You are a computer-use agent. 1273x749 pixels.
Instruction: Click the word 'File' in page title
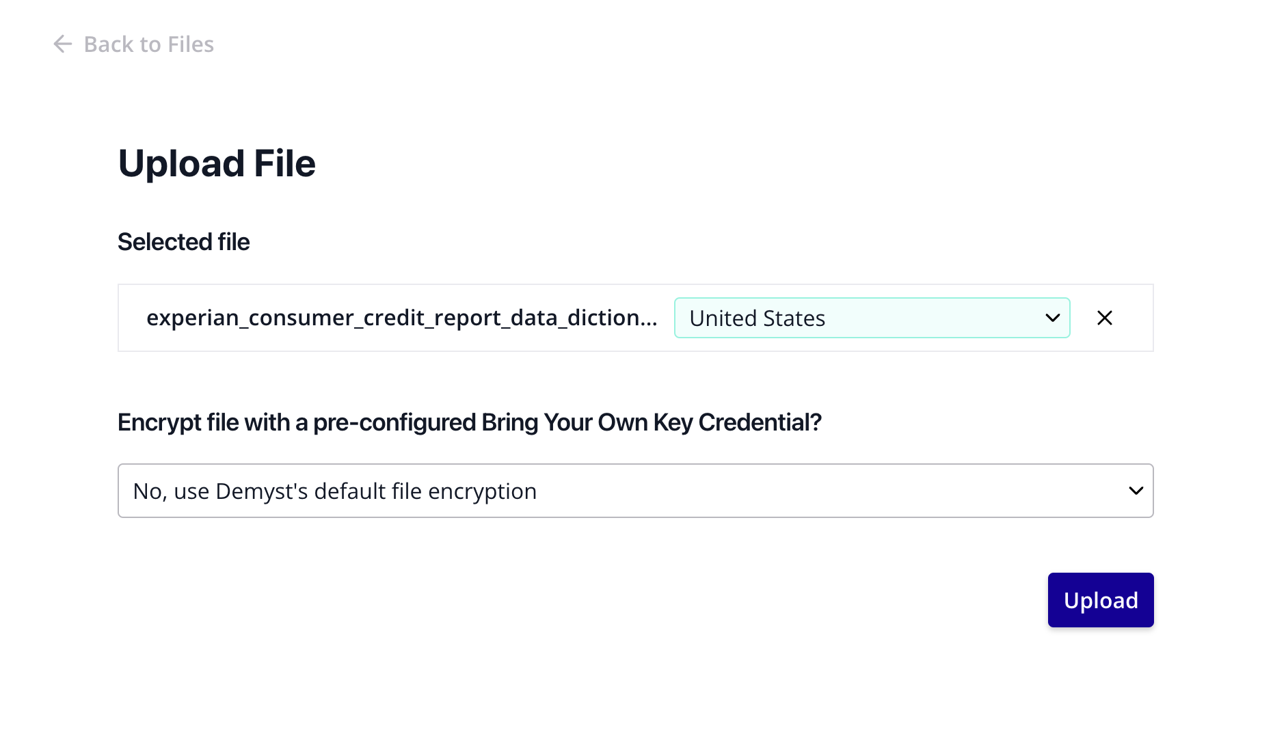click(284, 163)
